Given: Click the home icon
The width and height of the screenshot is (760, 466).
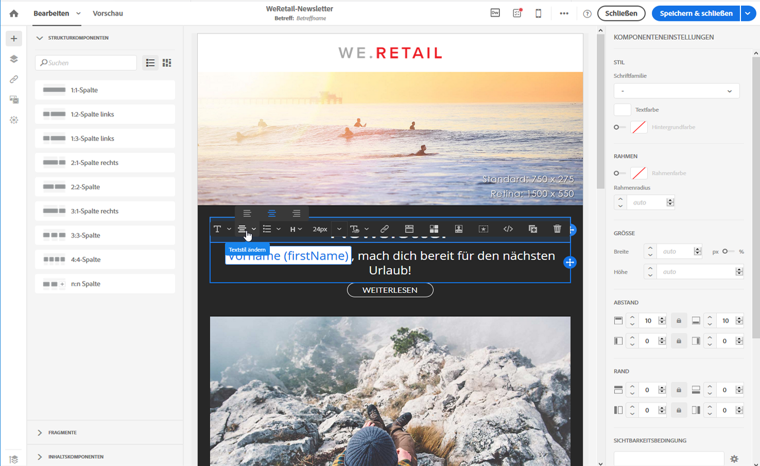Looking at the screenshot, I should pyautogui.click(x=14, y=13).
